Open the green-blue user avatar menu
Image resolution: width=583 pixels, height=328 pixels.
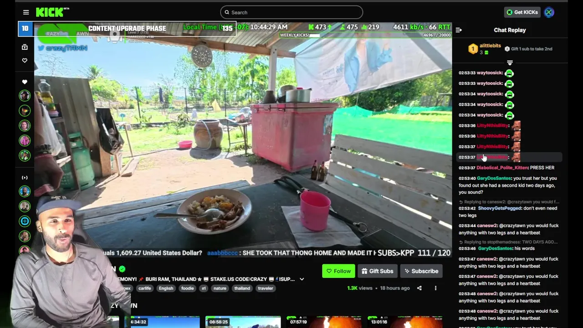[549, 12]
